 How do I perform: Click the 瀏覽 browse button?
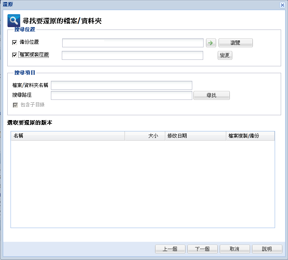(235, 43)
